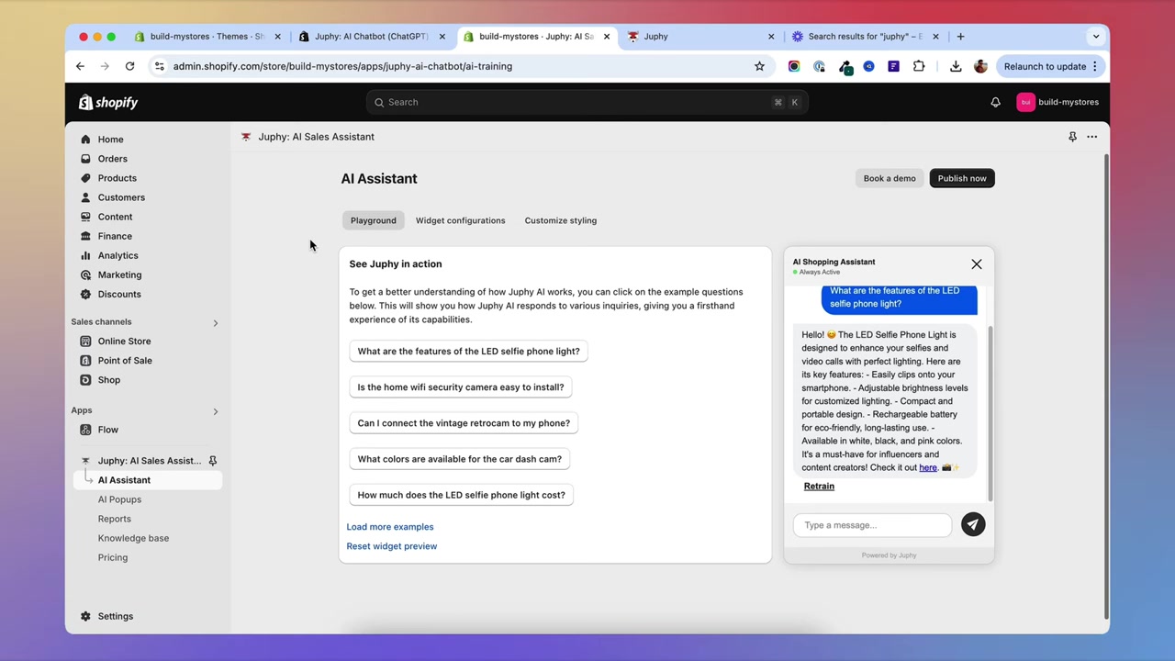Open the Widget configurations tab

point(460,220)
